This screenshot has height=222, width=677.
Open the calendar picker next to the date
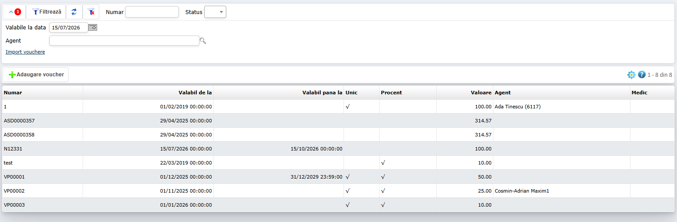(x=93, y=27)
